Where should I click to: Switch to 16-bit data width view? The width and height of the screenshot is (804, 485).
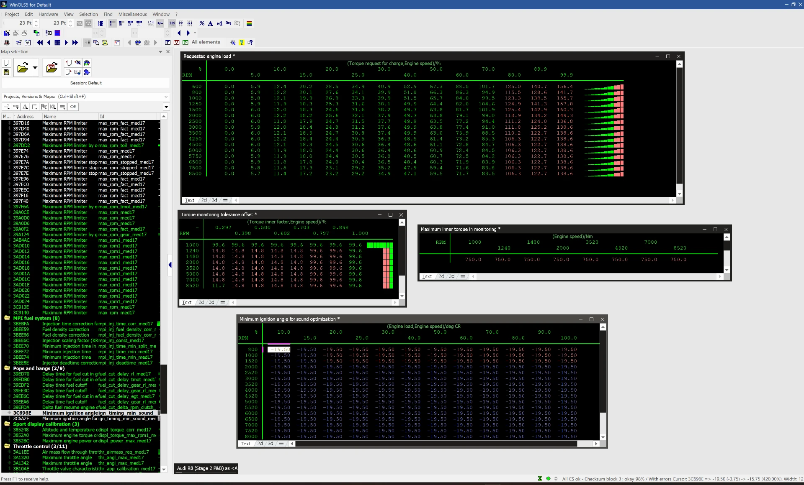(x=121, y=23)
